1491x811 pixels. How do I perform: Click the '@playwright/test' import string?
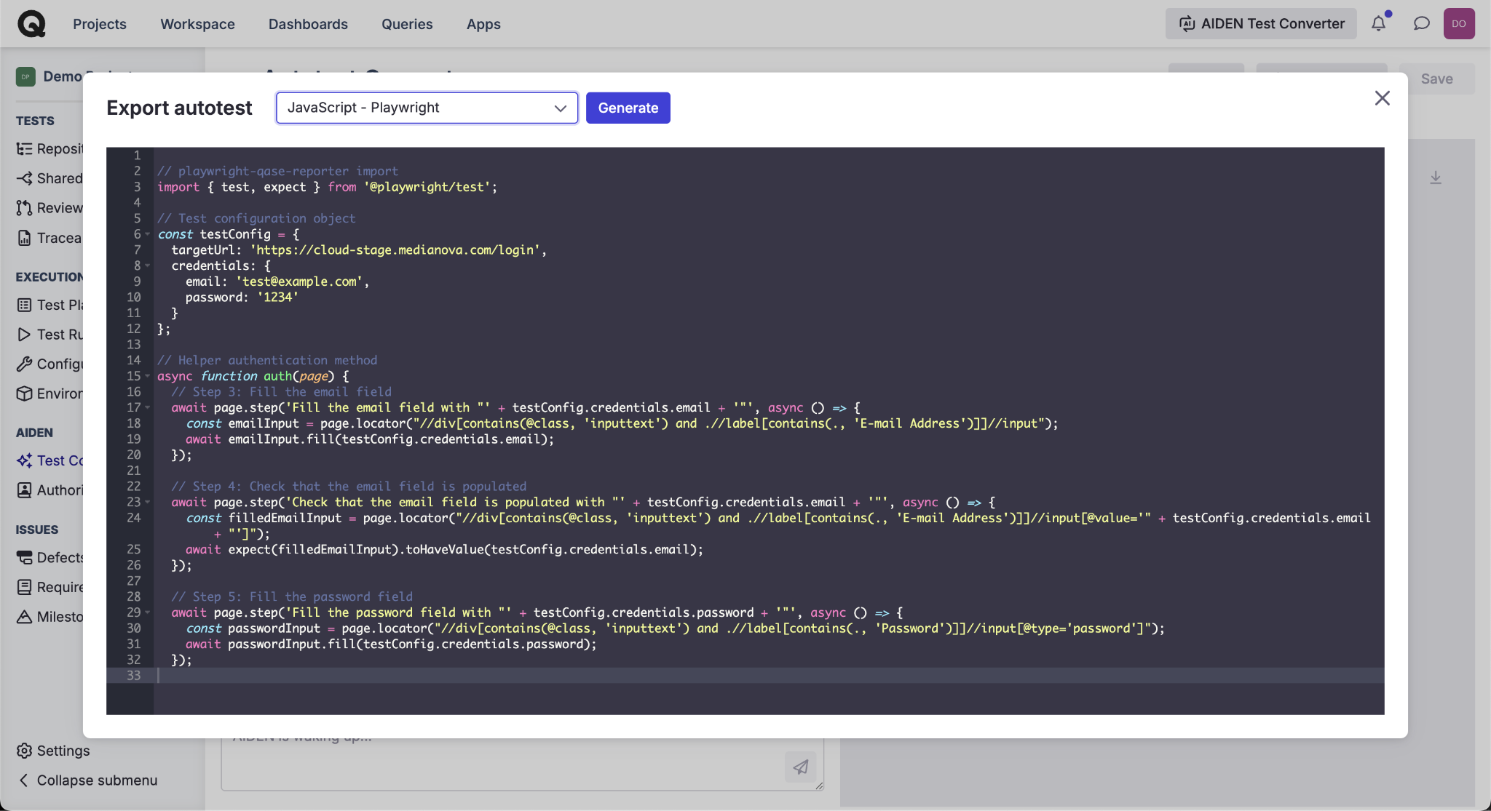[427, 187]
